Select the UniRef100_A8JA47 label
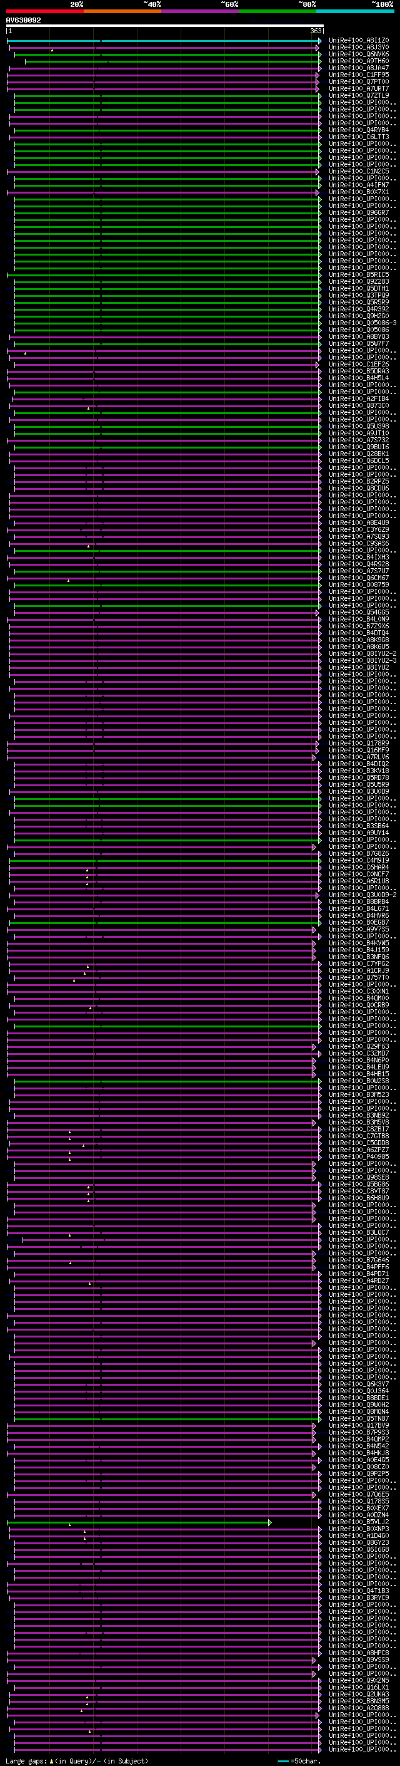Viewport: 400px width, 1766px height. [x=359, y=68]
